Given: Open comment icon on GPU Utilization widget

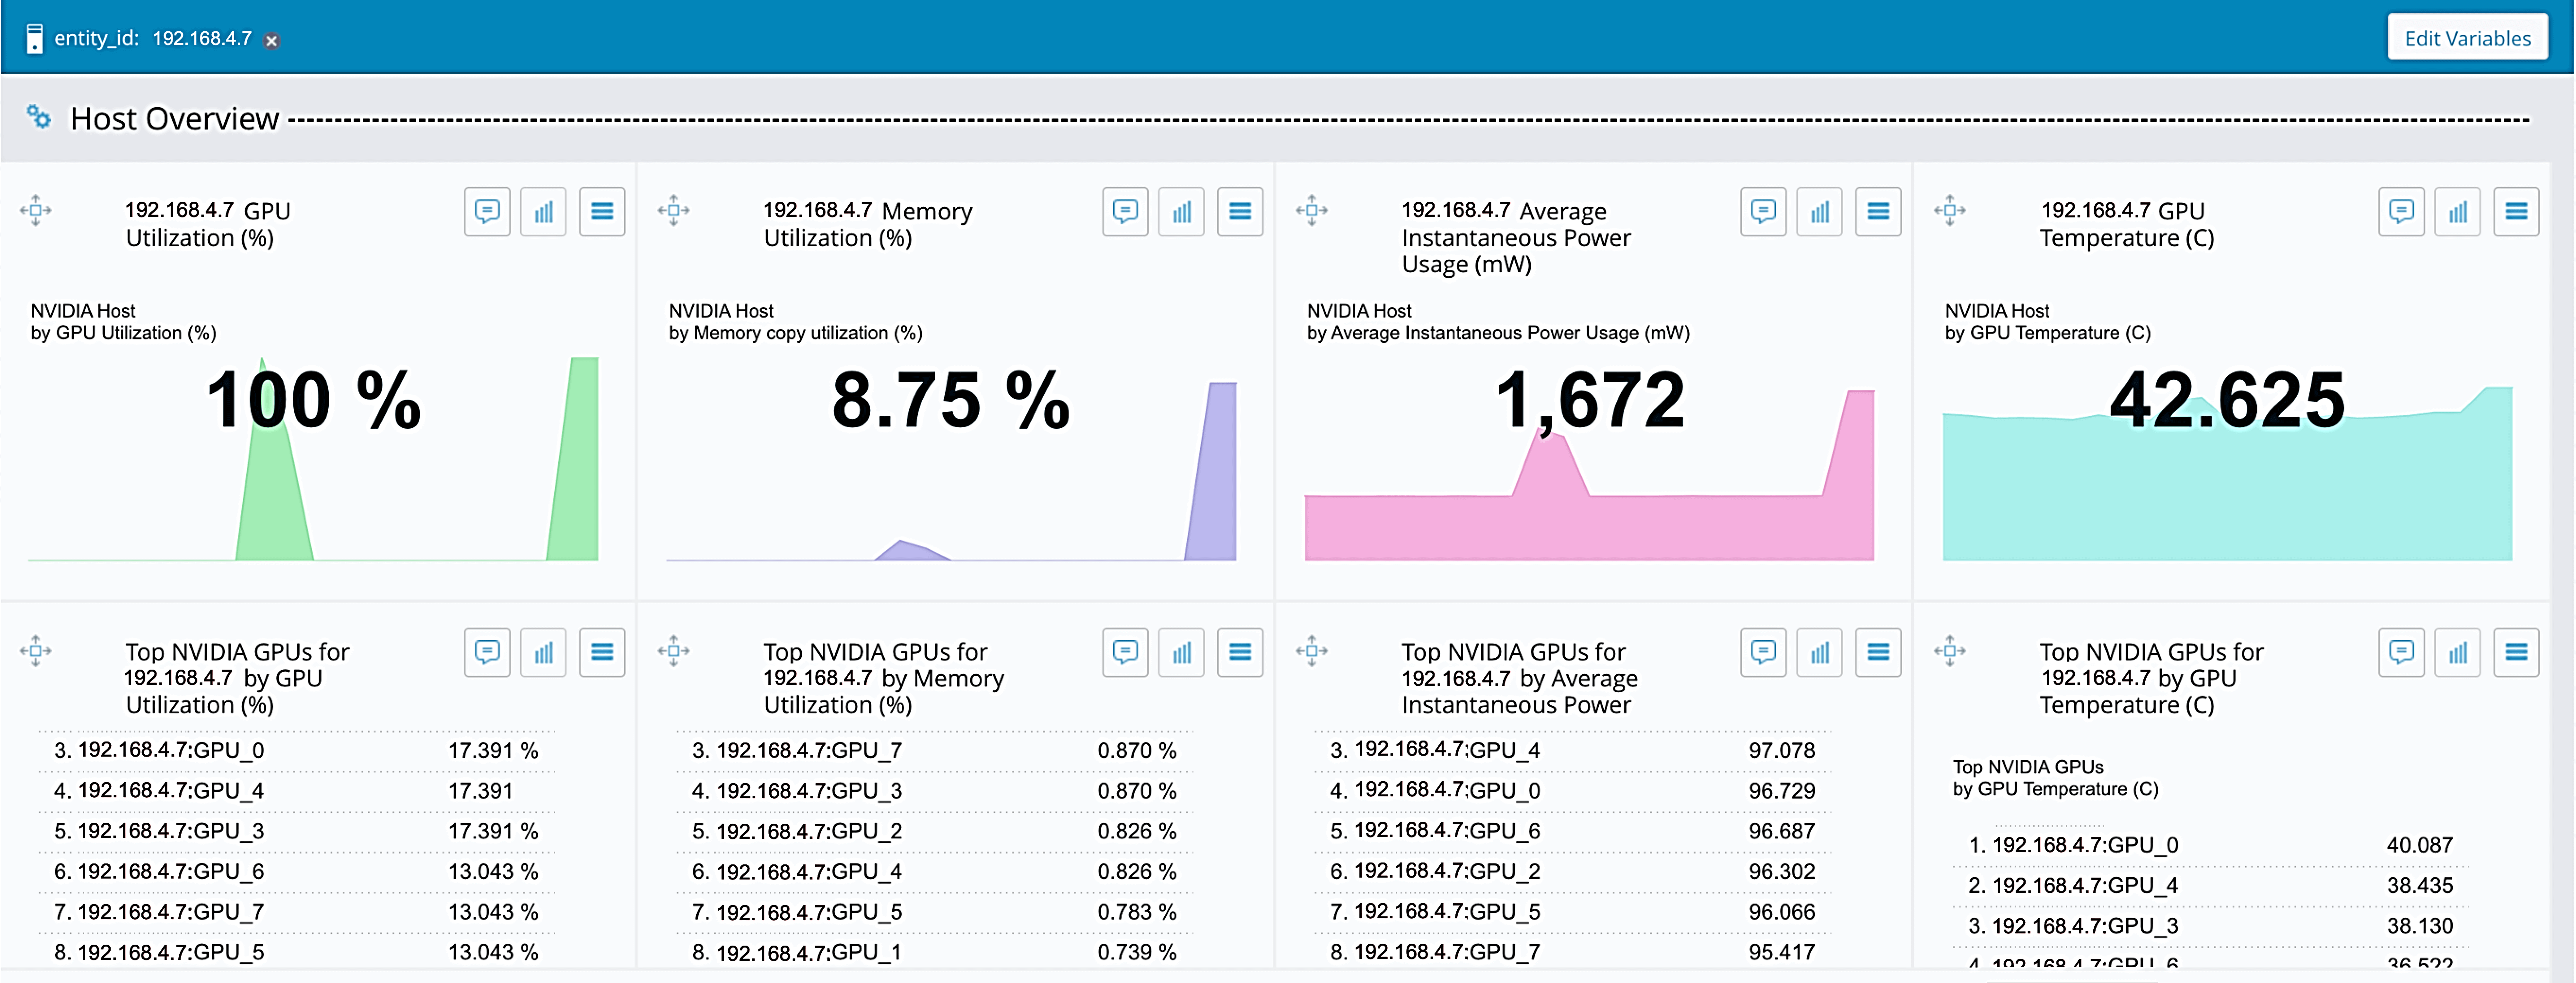Looking at the screenshot, I should 487,212.
